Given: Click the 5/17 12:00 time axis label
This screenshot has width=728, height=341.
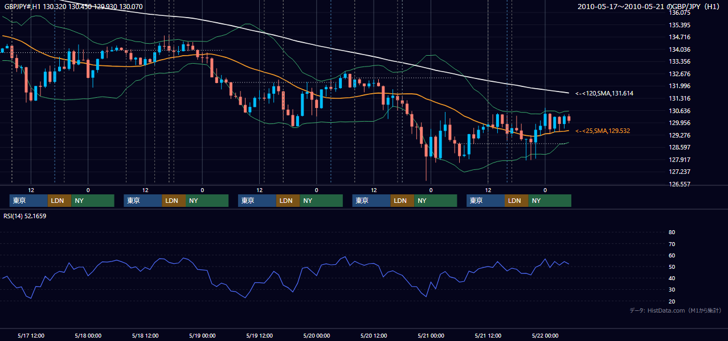Looking at the screenshot, I should (31, 336).
